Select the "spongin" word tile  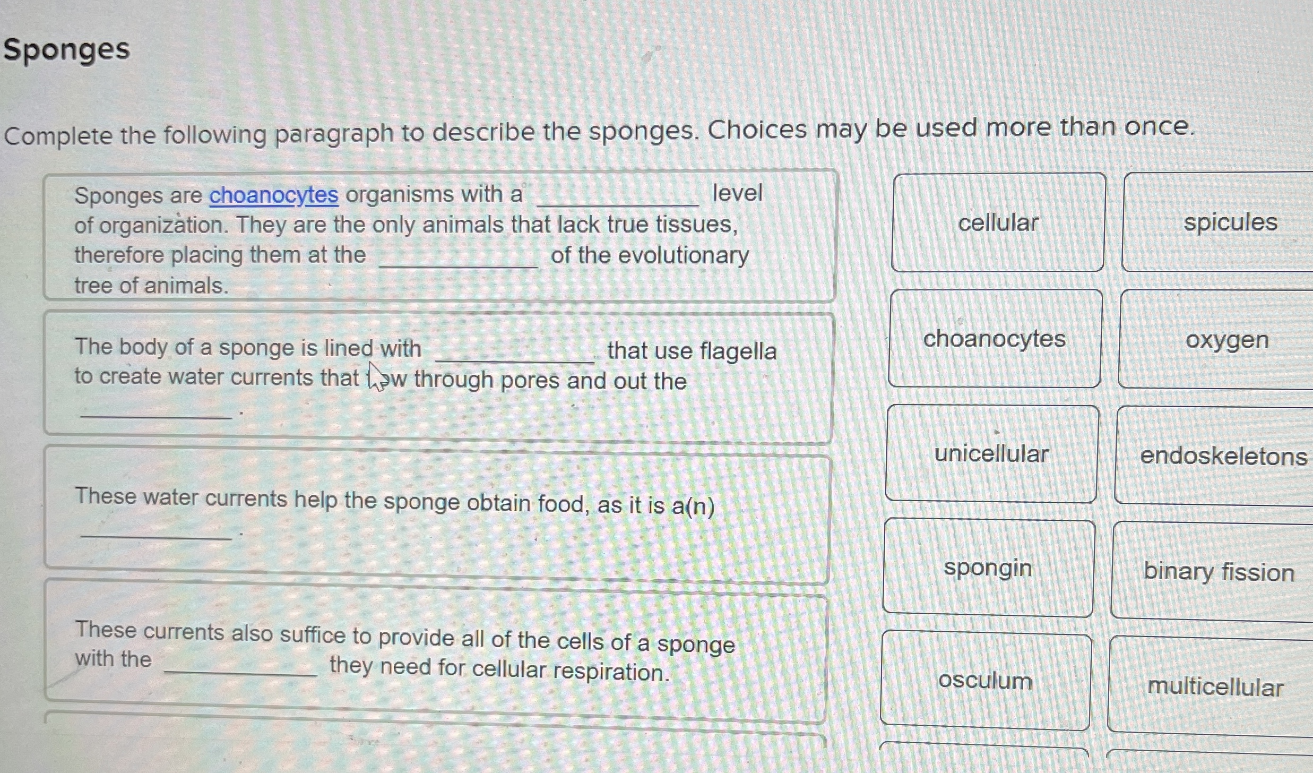coord(987,568)
